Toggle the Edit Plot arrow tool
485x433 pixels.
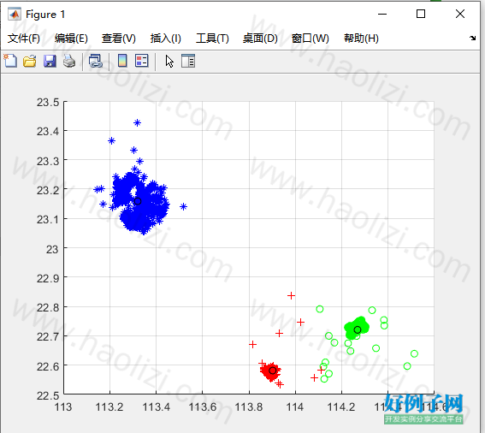coord(169,61)
